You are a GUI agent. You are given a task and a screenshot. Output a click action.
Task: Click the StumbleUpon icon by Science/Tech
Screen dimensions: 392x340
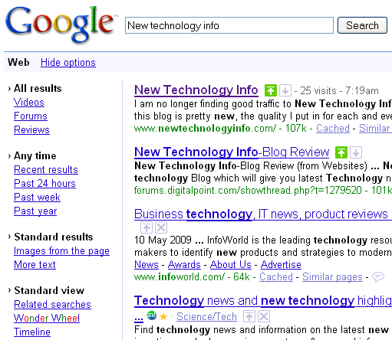[152, 315]
